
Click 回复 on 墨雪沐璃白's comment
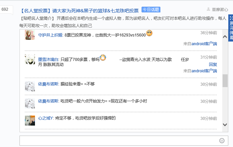click(x=213, y=64)
